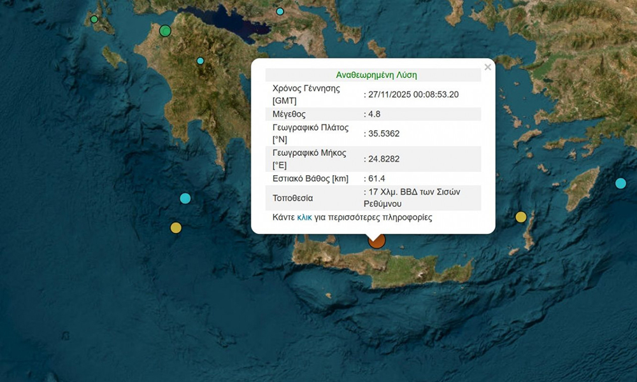Click the origin time 27/11/2025 00:08:53.20
The height and width of the screenshot is (382, 637).
click(x=413, y=95)
